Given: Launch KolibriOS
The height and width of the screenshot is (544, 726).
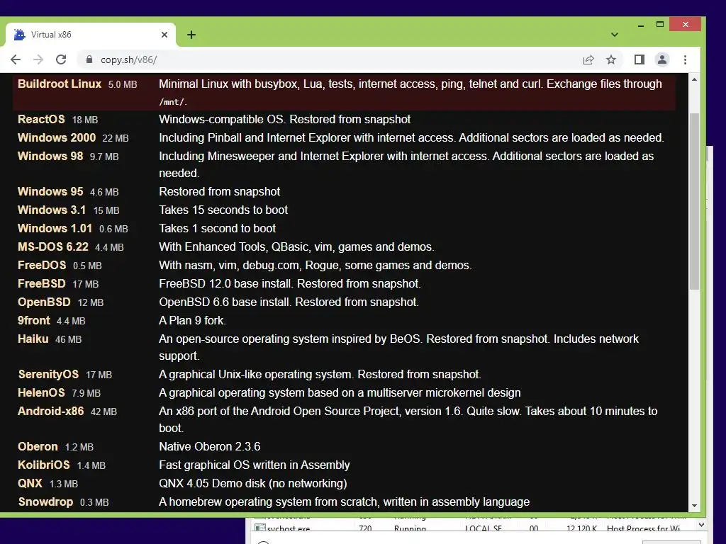Looking at the screenshot, I should 43,465.
